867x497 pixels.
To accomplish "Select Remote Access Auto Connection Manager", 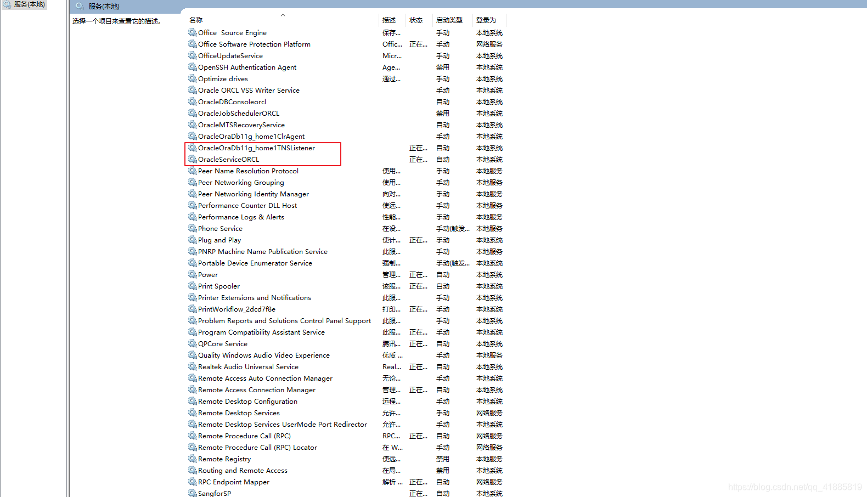I will point(346,378).
